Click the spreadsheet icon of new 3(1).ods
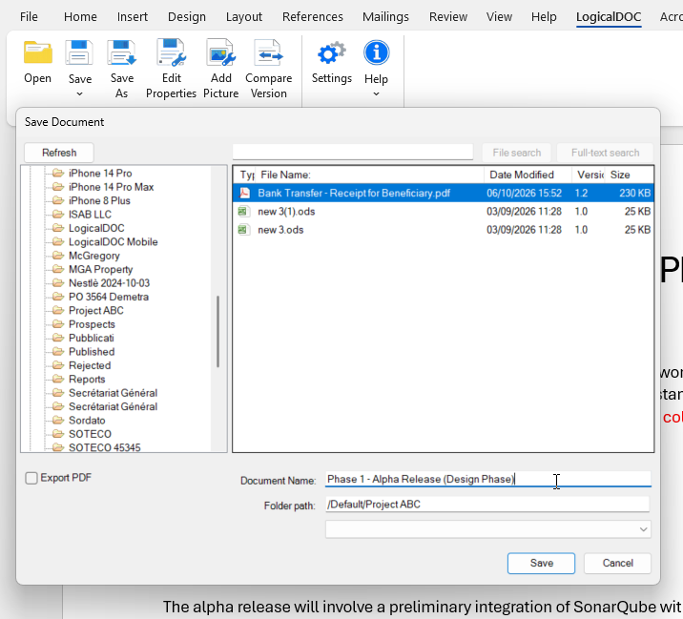The width and height of the screenshot is (683, 619). (243, 212)
